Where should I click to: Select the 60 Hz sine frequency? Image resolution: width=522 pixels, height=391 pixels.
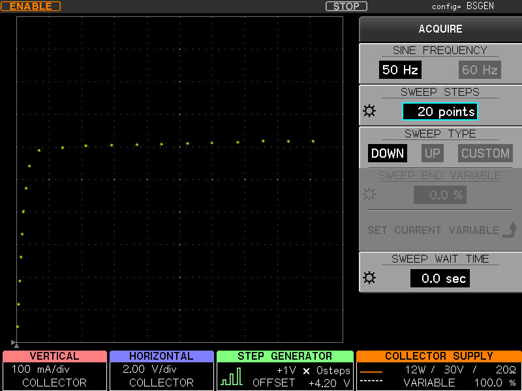pos(480,70)
